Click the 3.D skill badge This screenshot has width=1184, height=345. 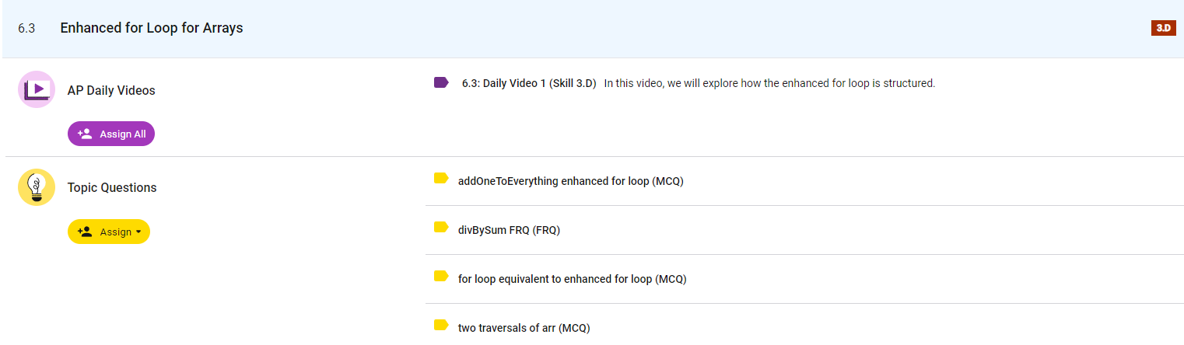(x=1163, y=28)
